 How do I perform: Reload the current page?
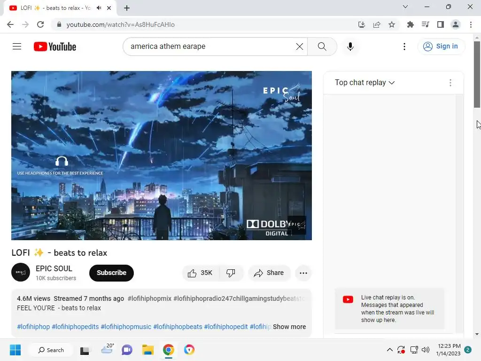40,24
